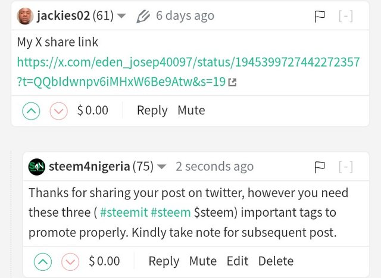The image size is (381, 278).
Task: Edit the steem4nigeria reply
Action: (x=238, y=261)
